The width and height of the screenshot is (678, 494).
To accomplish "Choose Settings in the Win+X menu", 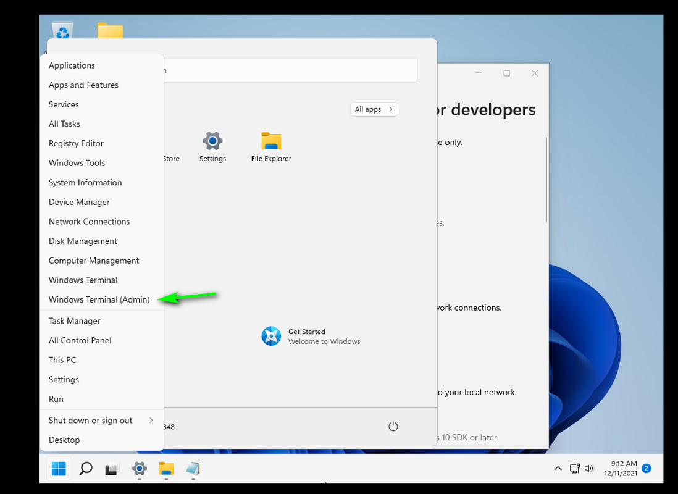I will click(102, 379).
